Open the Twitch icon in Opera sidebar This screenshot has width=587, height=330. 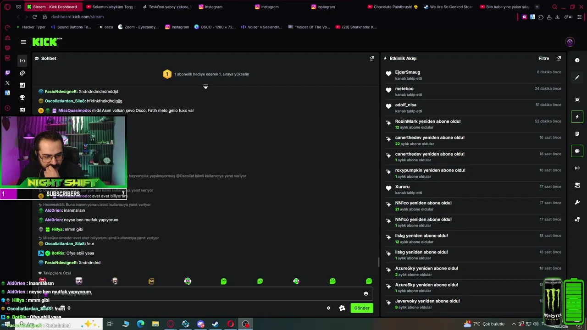point(7,73)
